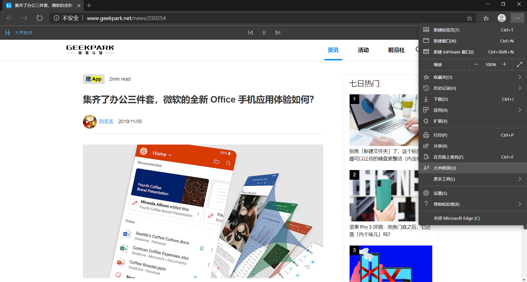527x282 pixels.
Task: Choose 打印(P) in the menu
Action: pos(473,135)
